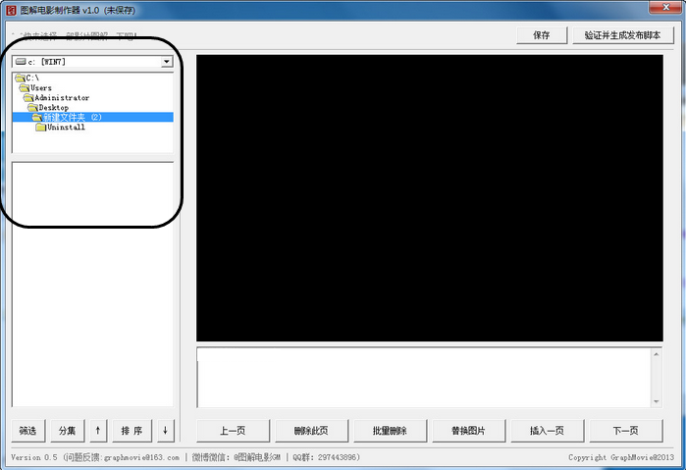This screenshot has width=686, height=470.
Task: Click the 保存 save button
Action: pos(542,35)
